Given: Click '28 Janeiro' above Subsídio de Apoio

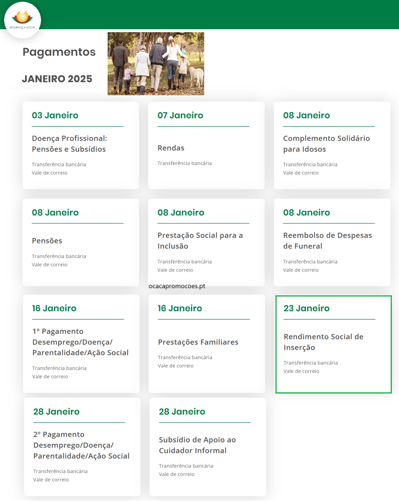Looking at the screenshot, I should click(x=182, y=411).
